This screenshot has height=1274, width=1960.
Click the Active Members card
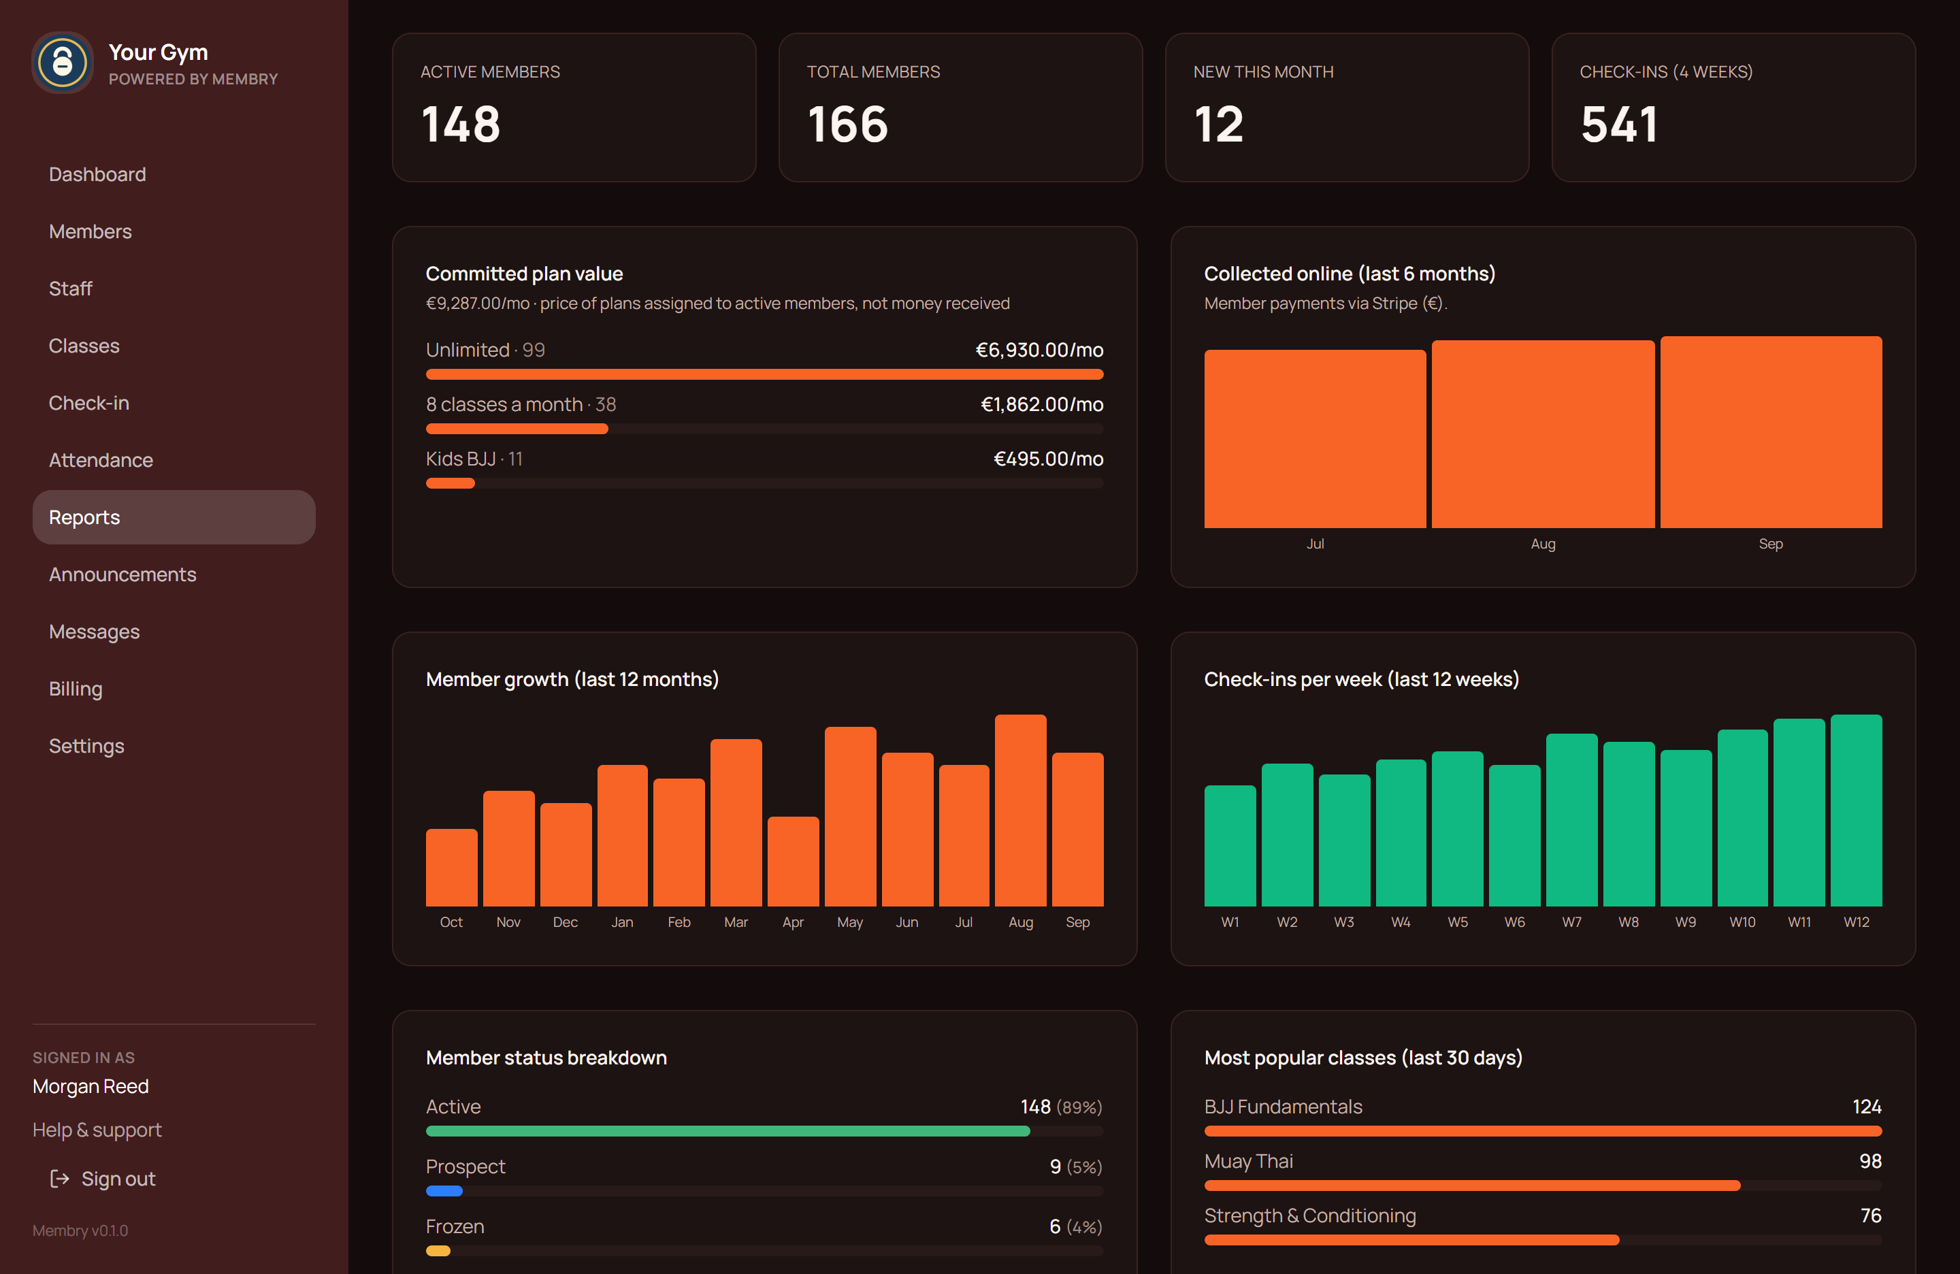[x=574, y=107]
